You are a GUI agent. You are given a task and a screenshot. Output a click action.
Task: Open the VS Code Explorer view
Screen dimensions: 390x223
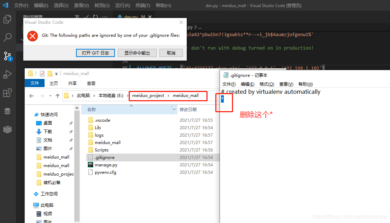[x=7, y=19]
